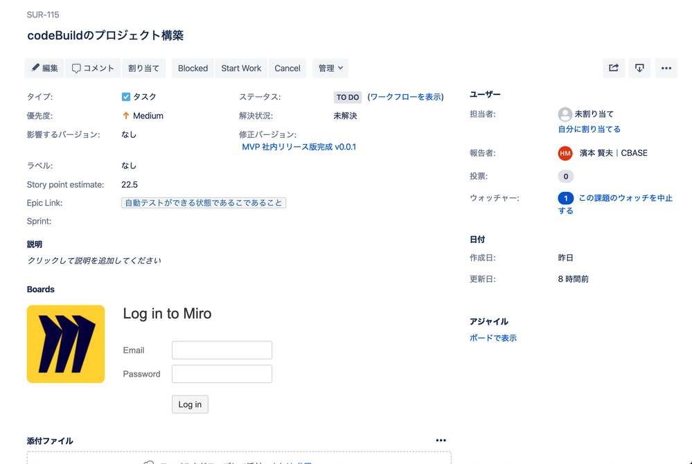Click the Medium priority arrow icon

126,116
